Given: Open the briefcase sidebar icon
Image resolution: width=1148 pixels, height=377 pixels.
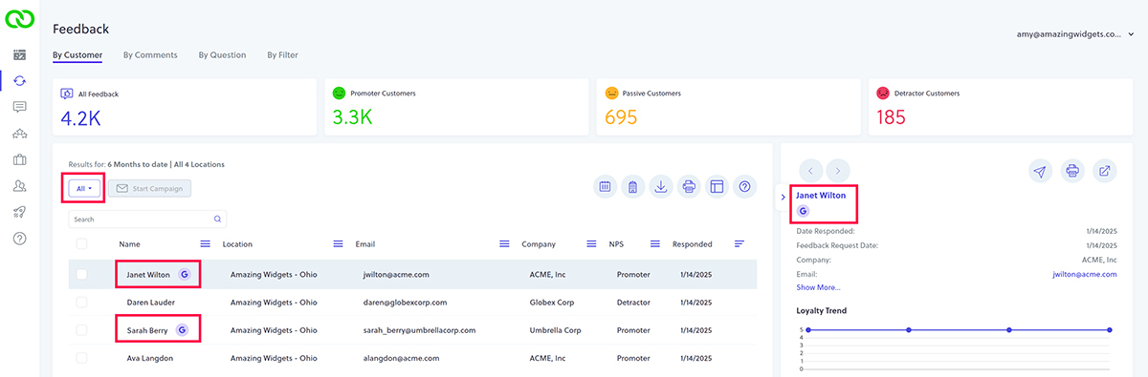Looking at the screenshot, I should coord(19,159).
